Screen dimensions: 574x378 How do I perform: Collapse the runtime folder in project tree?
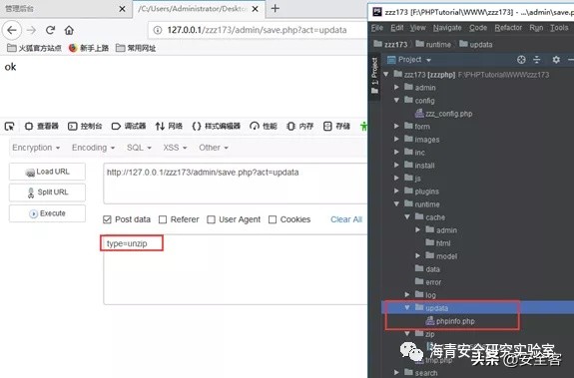point(396,204)
